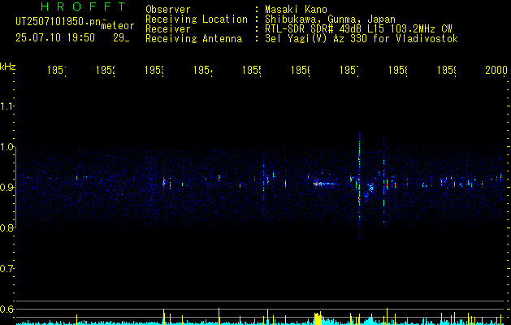511x325 pixels.
Task: Click the 1.1 frequency axis label
Action: click(6, 106)
